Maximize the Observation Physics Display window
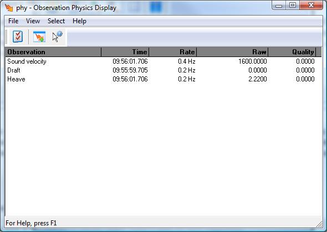327x232 pixels. 293,6
